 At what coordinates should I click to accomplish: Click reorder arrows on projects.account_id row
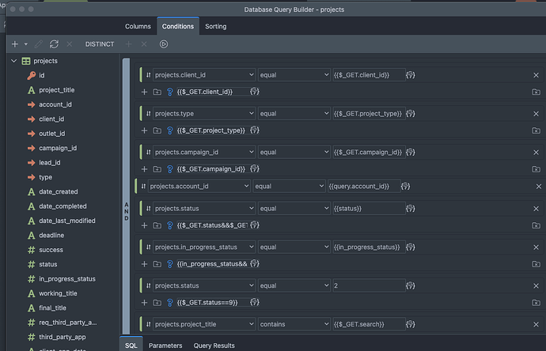[x=143, y=187]
